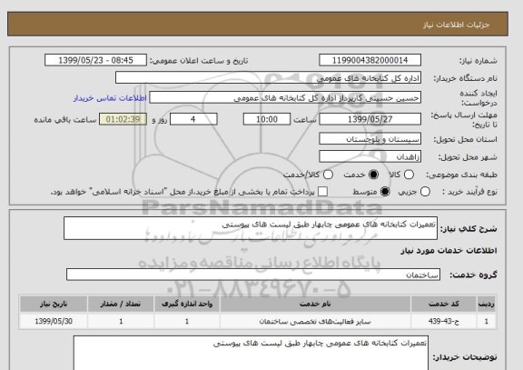This screenshot has width=523, height=370.
Task: Click the buyer name field اداره کل کتابخانه های عمومی
Action: tap(268, 78)
